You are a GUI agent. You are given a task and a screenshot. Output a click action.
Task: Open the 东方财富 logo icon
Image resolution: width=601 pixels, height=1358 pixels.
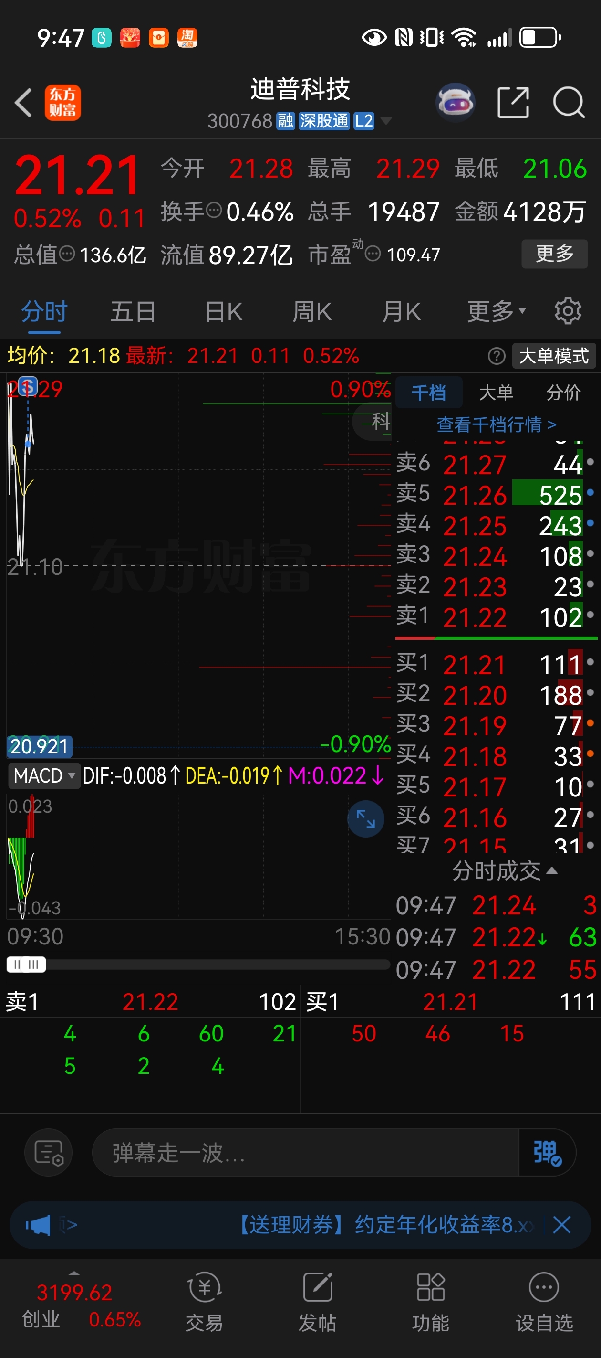click(x=62, y=102)
